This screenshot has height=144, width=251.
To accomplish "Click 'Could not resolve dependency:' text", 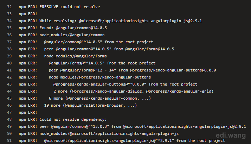I will pyautogui.click(x=73, y=119).
